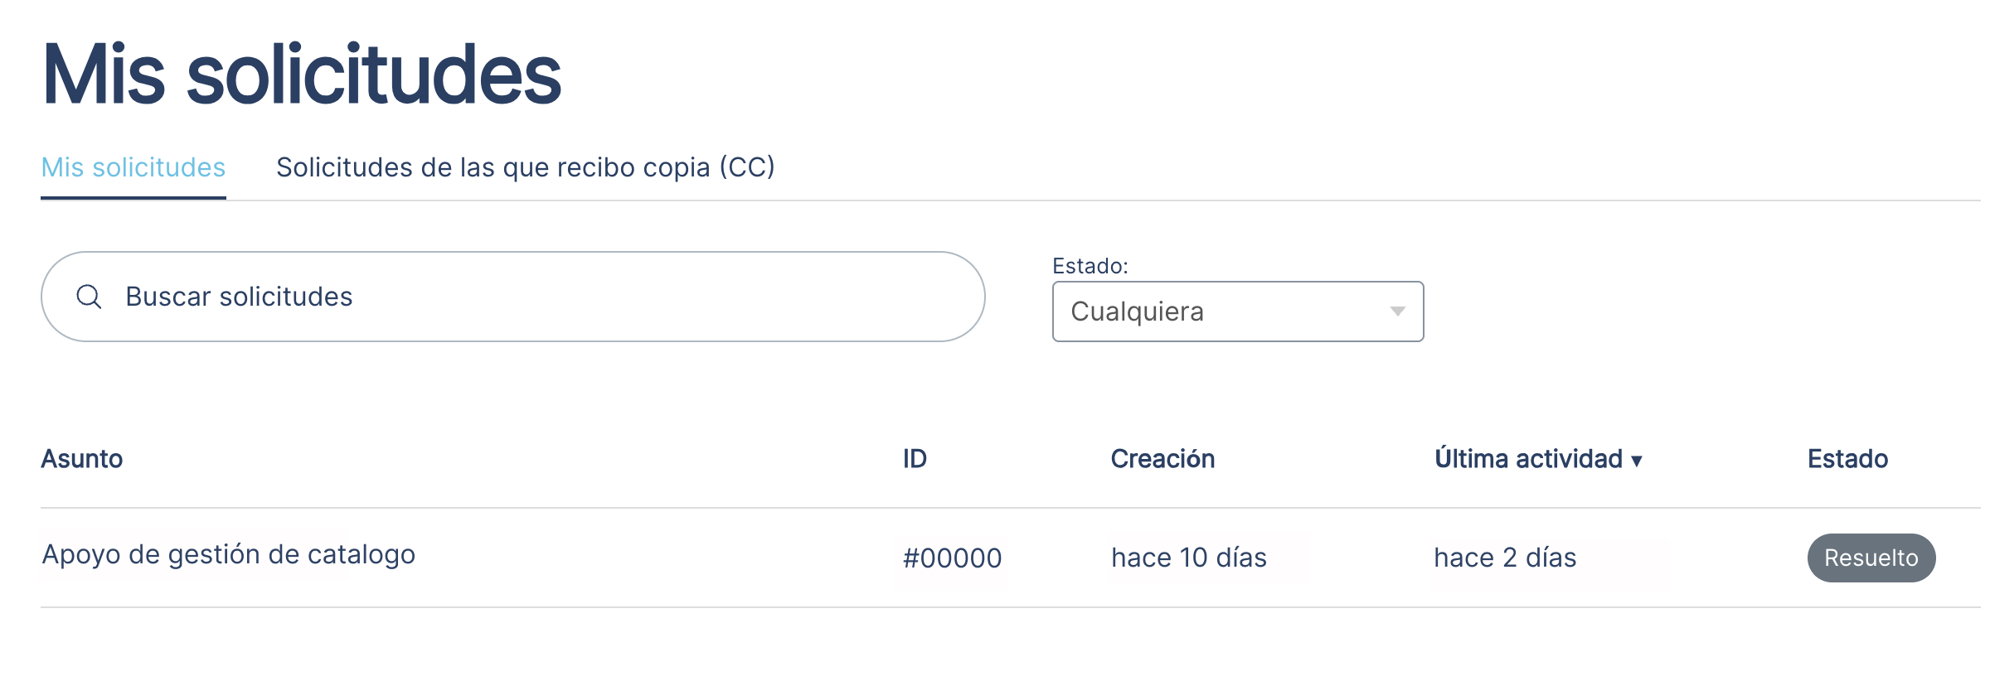1990x681 pixels.
Task: Click the Resuelto status badge
Action: (1871, 558)
